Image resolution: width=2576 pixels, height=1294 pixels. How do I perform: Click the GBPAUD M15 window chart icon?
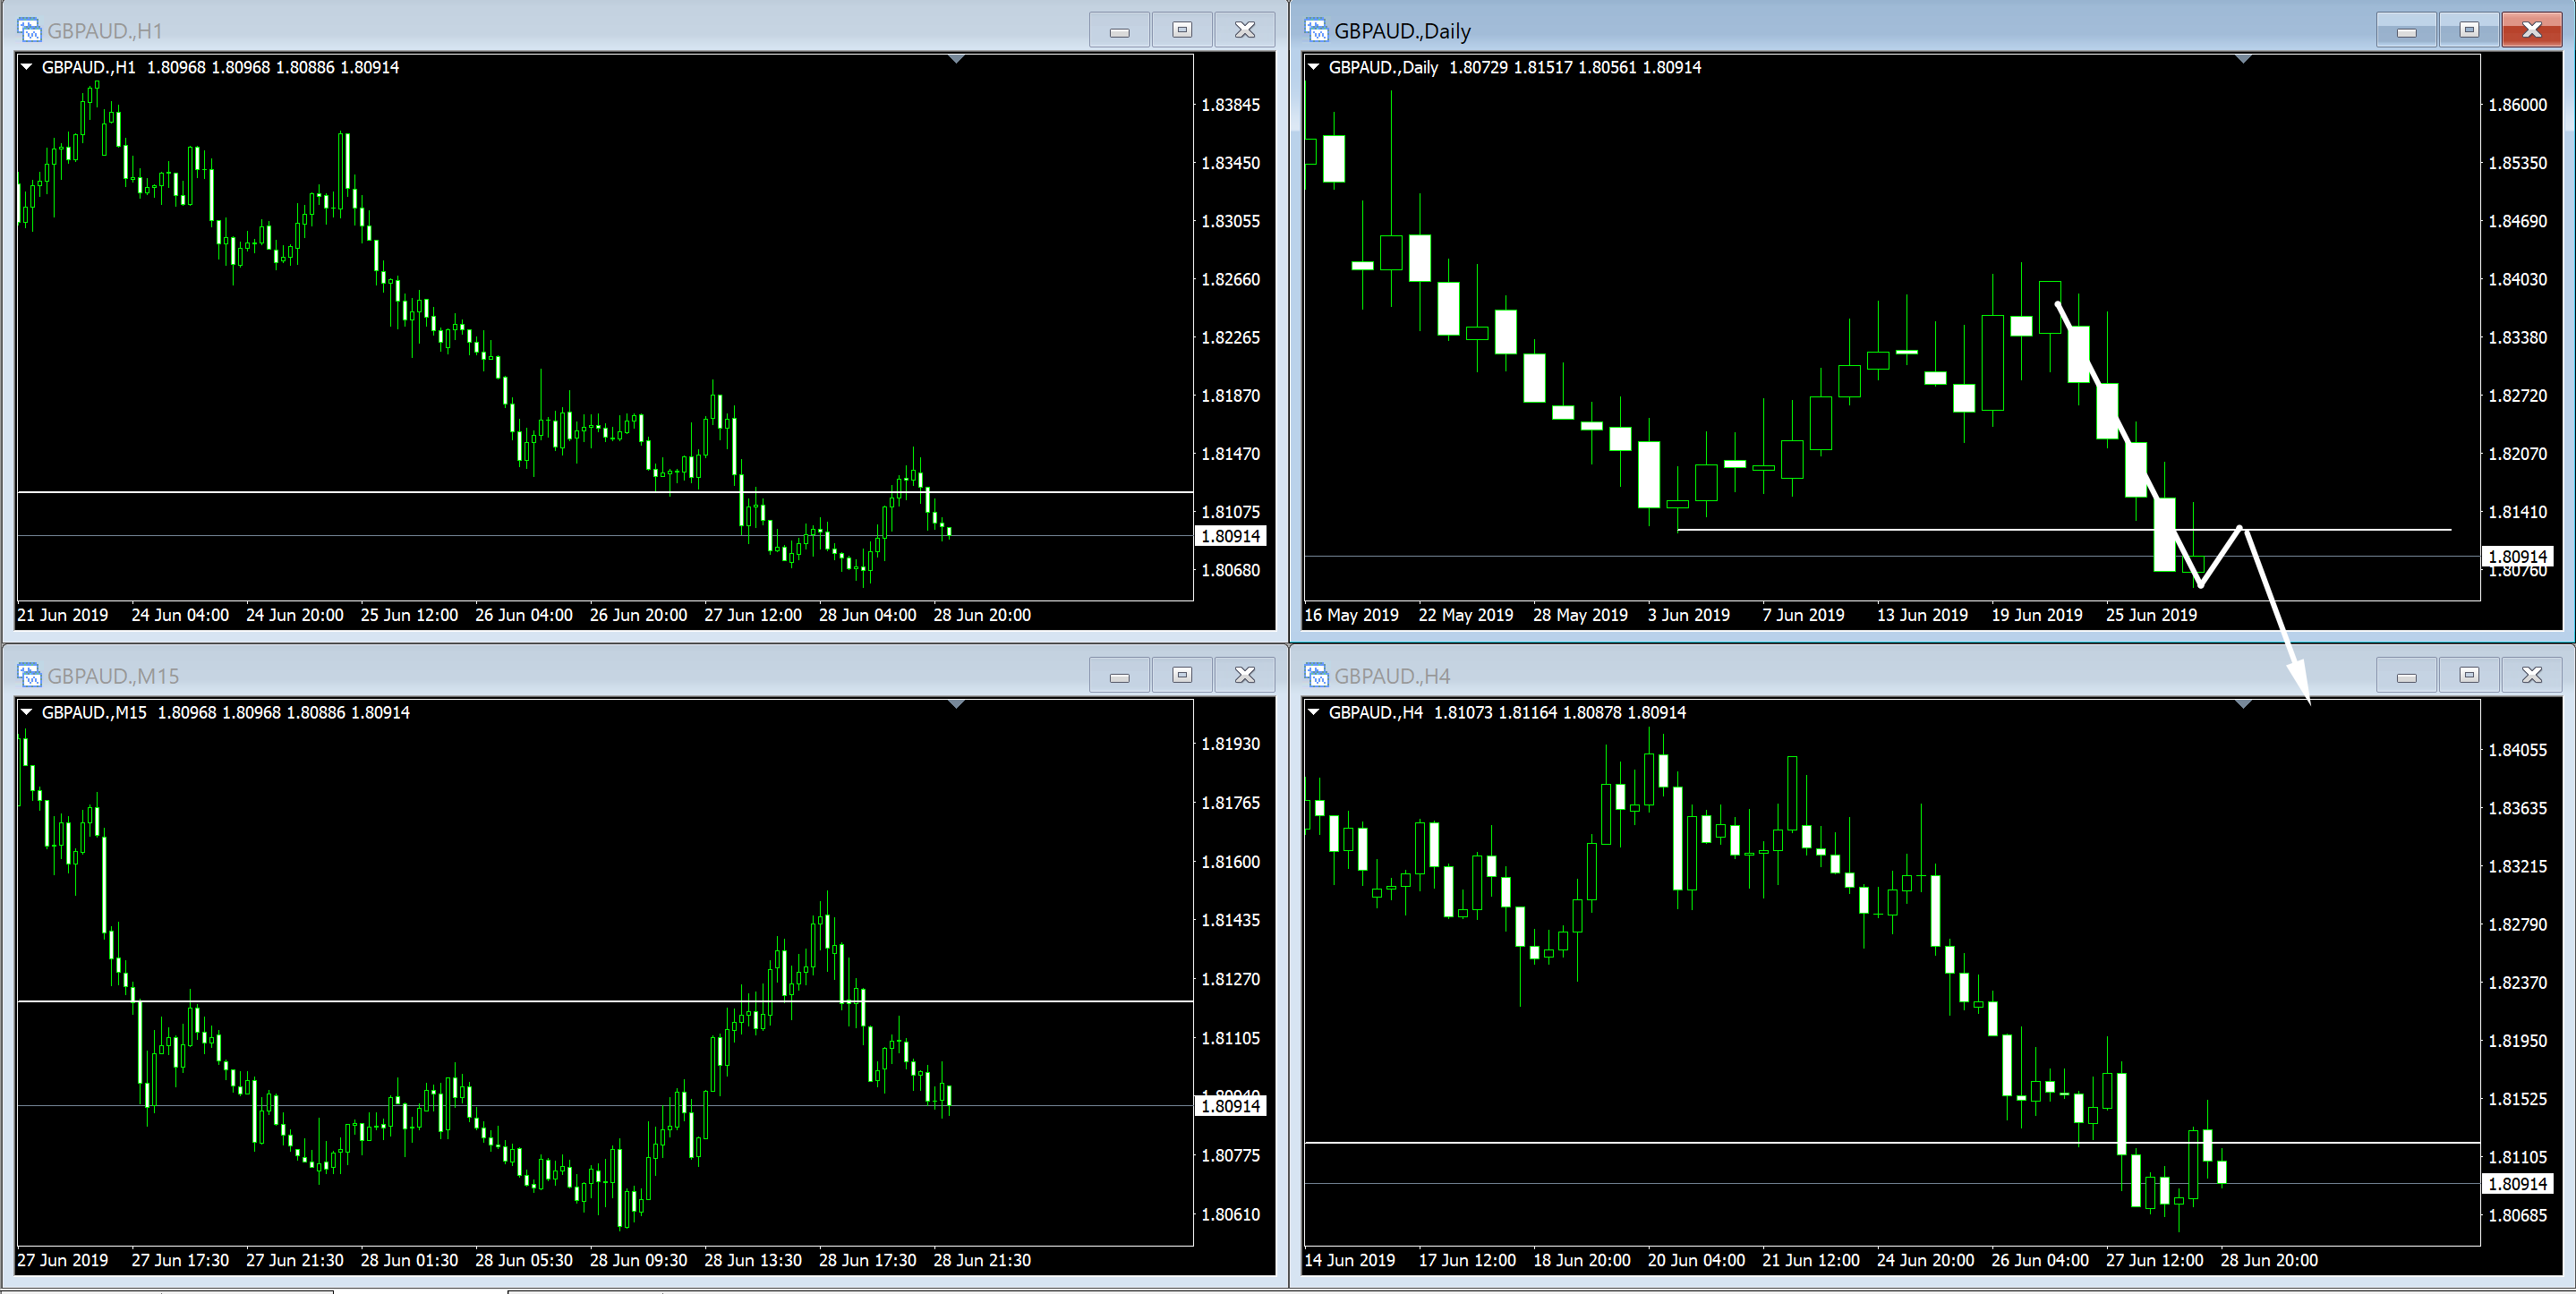click(x=29, y=675)
